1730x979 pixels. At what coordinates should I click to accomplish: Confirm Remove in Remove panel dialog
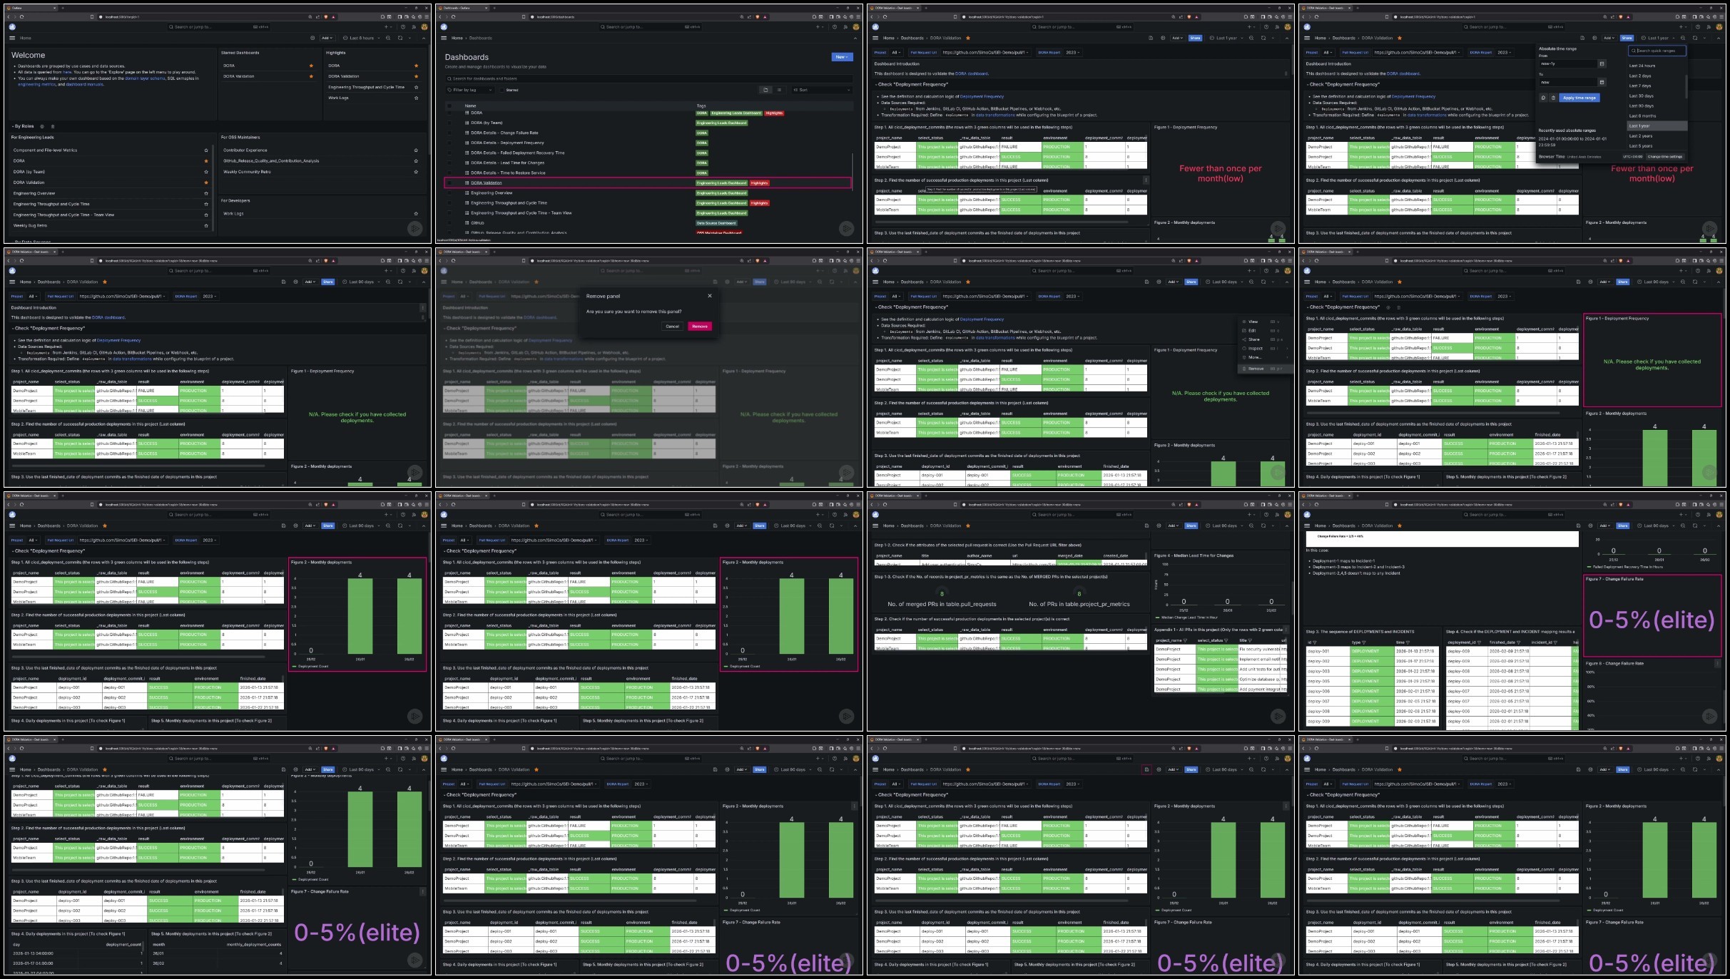699,327
